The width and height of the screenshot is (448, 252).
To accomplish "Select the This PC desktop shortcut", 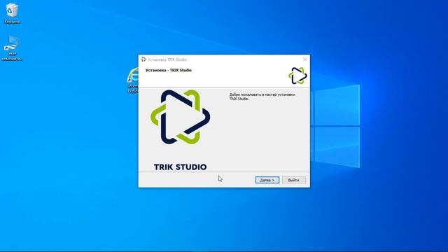I will coord(12,48).
